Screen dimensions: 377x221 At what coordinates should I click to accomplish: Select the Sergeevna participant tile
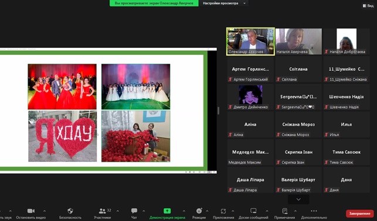[x=298, y=96]
